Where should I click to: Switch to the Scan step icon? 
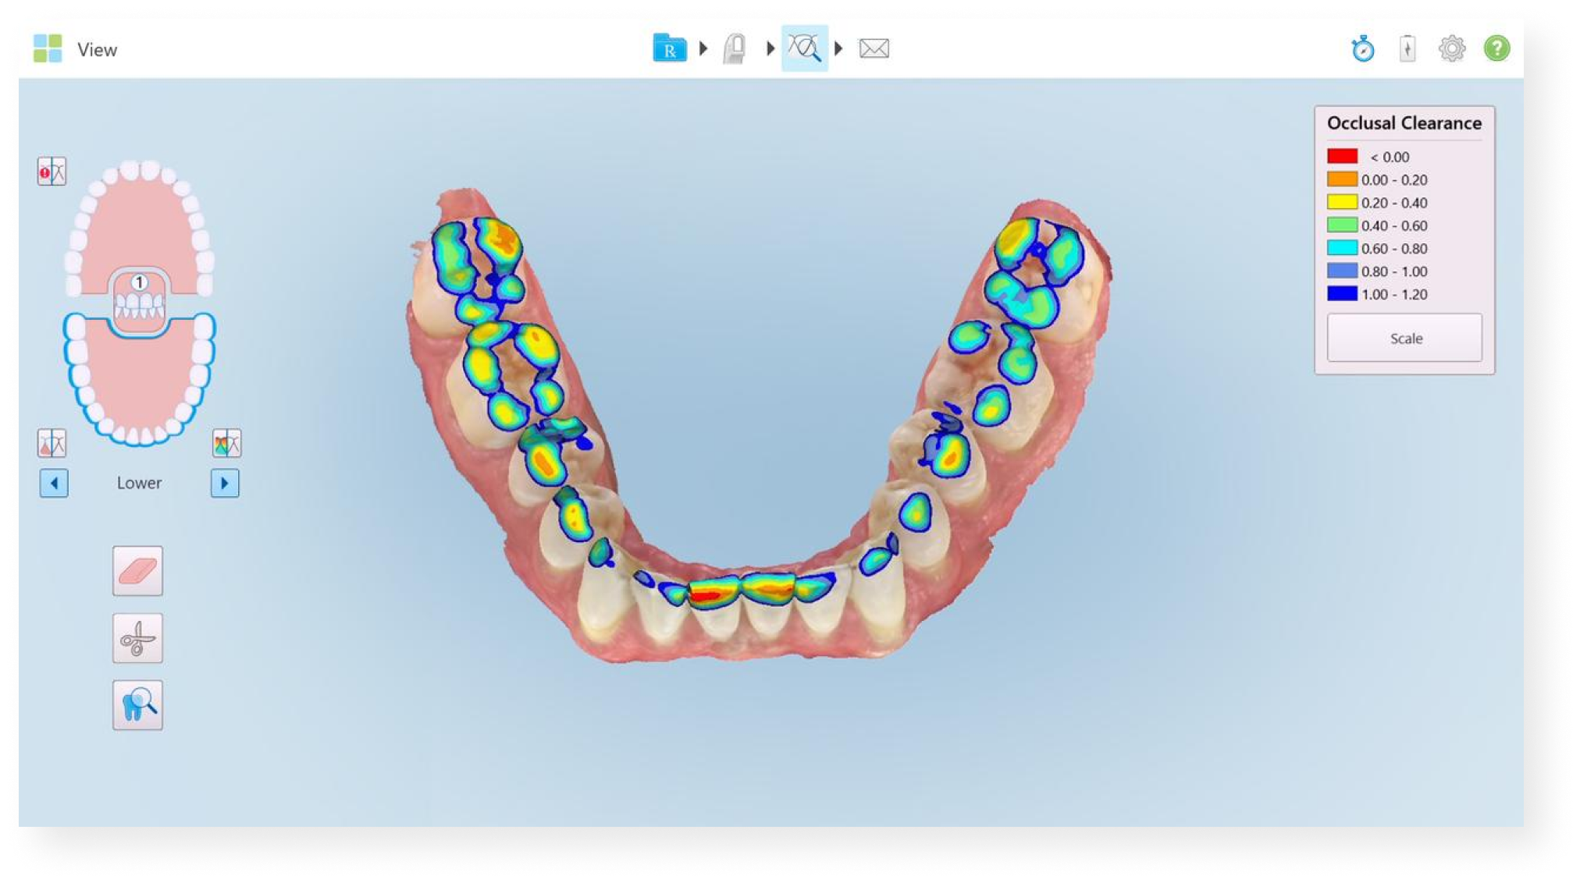735,48
